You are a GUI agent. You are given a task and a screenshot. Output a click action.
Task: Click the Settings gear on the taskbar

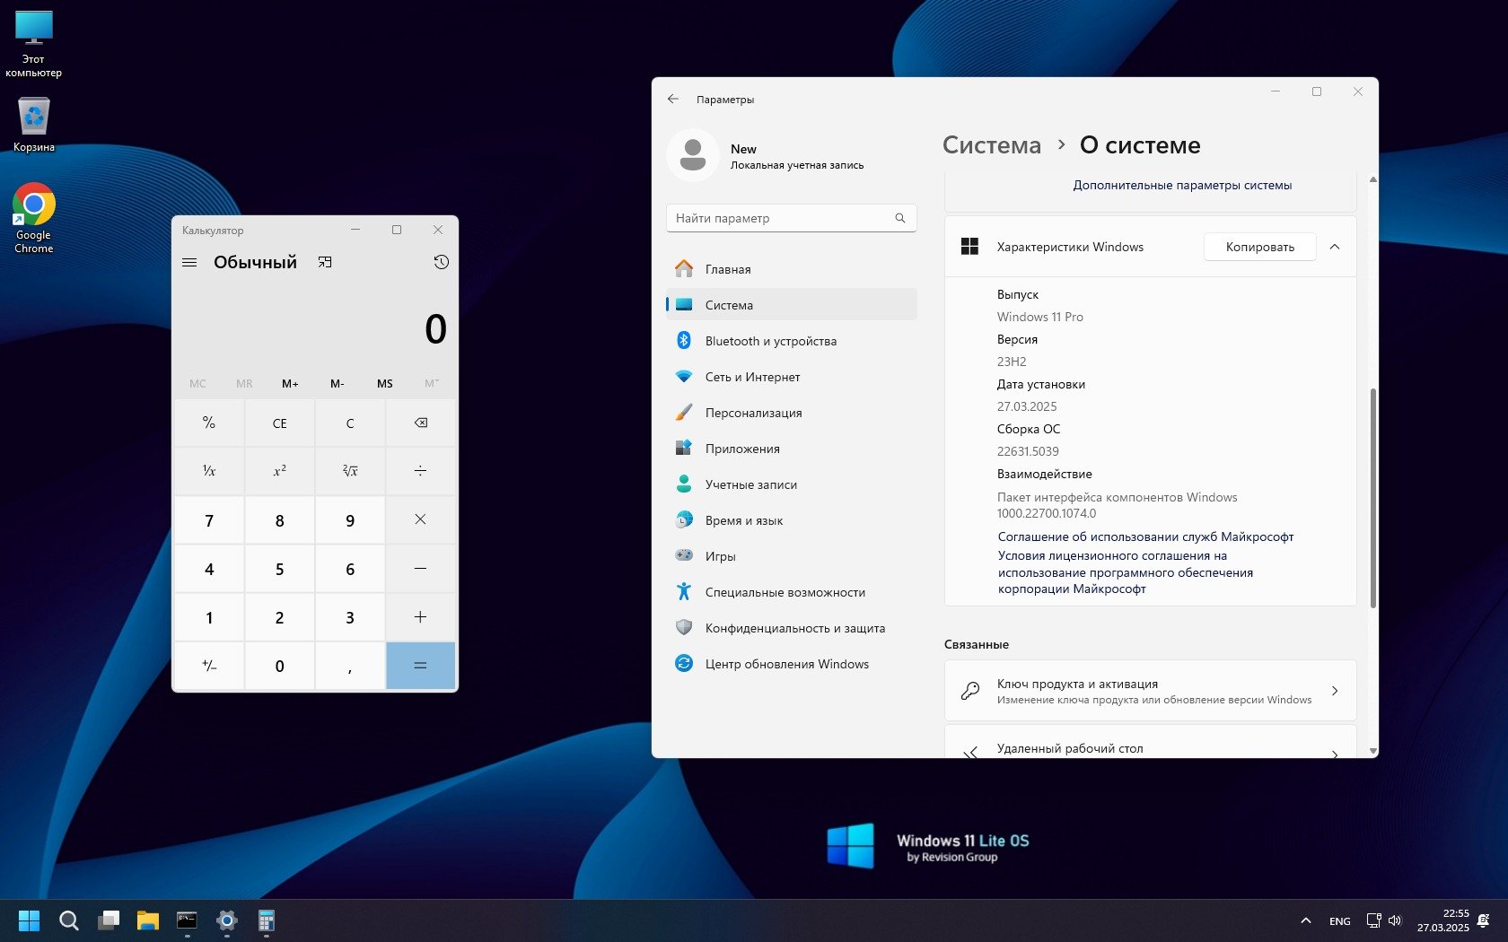(227, 920)
